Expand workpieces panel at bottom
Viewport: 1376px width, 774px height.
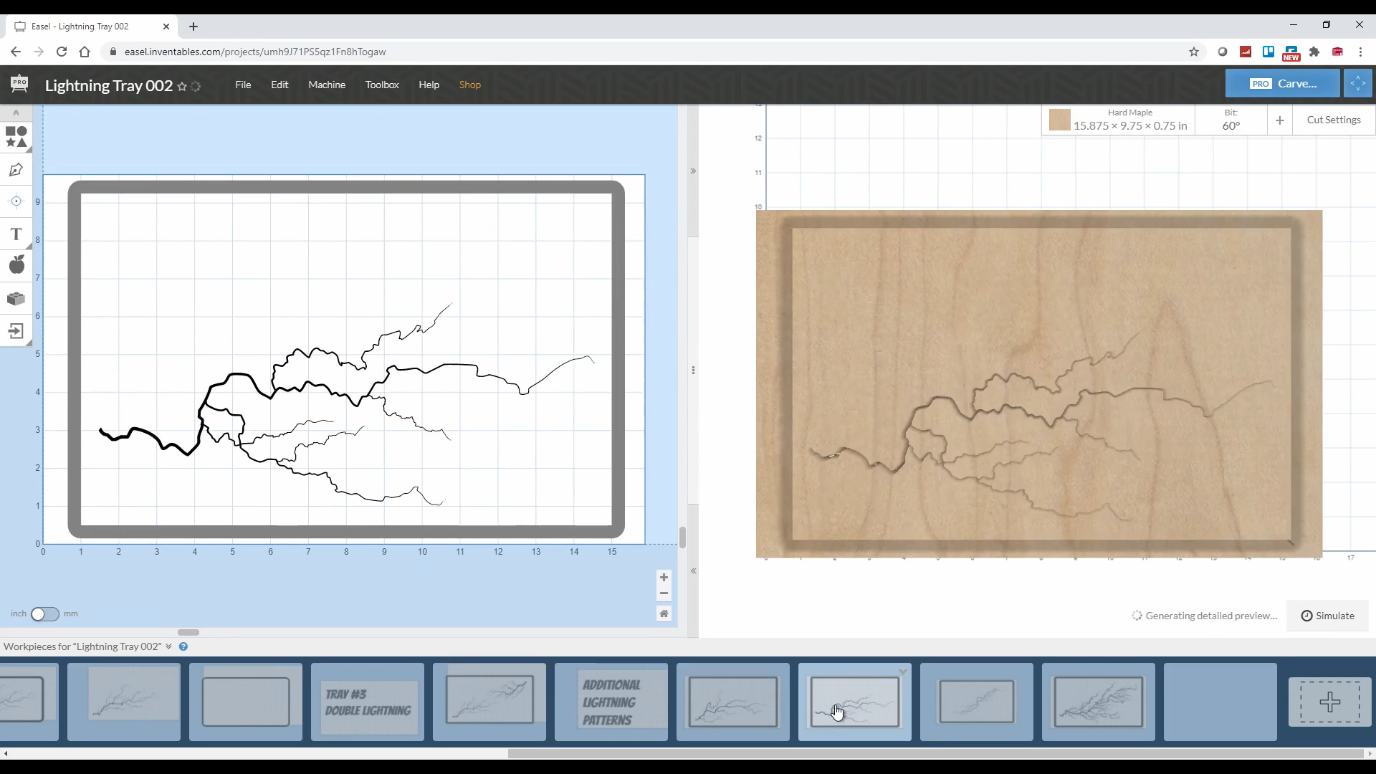168,646
